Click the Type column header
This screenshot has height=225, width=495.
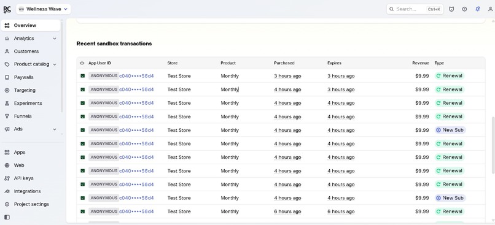point(439,63)
